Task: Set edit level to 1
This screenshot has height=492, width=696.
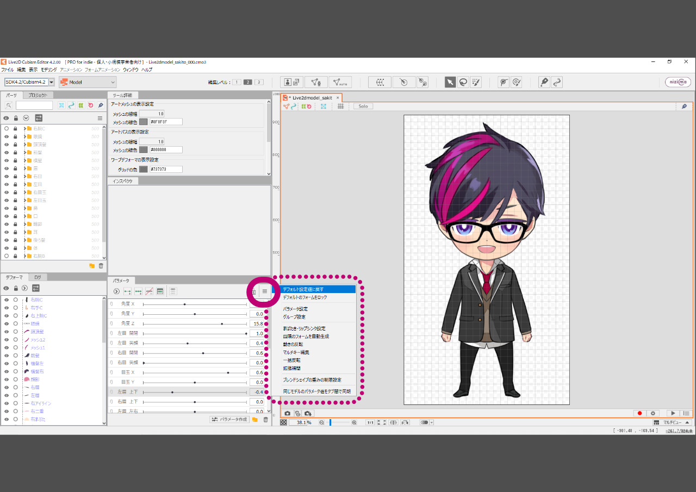Action: (x=237, y=82)
